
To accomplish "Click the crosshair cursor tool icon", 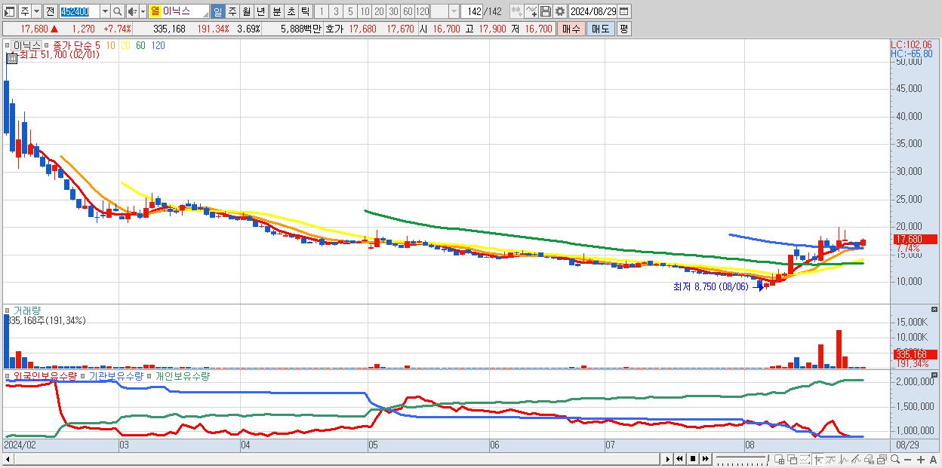I will tap(818, 459).
